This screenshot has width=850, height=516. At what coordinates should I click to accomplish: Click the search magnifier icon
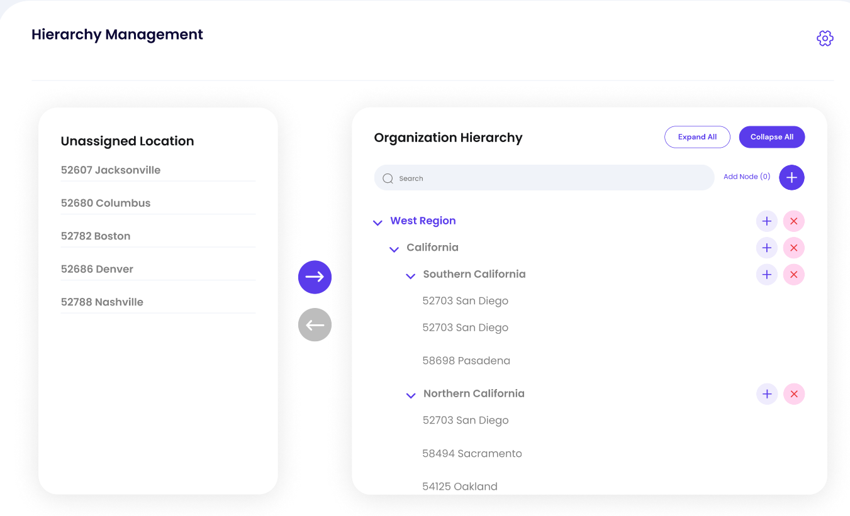click(388, 178)
